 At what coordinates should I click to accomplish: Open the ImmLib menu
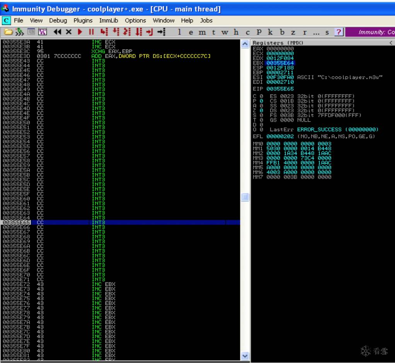109,20
